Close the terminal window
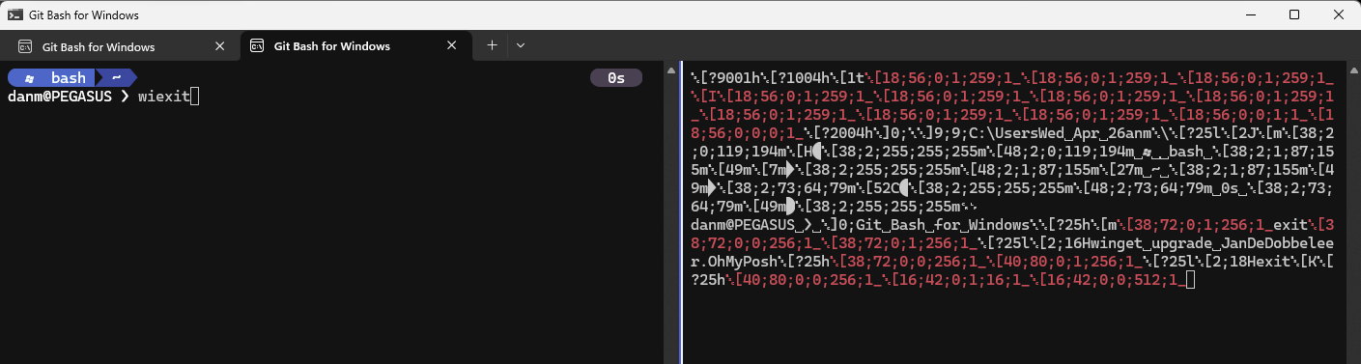 tap(1339, 14)
